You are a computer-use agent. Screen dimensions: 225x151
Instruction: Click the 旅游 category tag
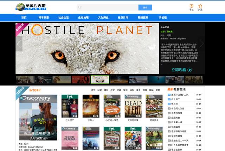pyautogui.click(x=145, y=90)
